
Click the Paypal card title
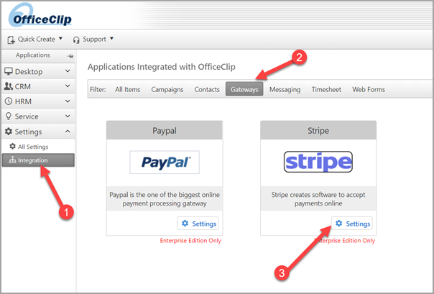pos(165,131)
